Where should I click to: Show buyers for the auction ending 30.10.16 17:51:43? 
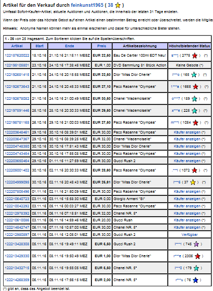(x=187, y=146)
